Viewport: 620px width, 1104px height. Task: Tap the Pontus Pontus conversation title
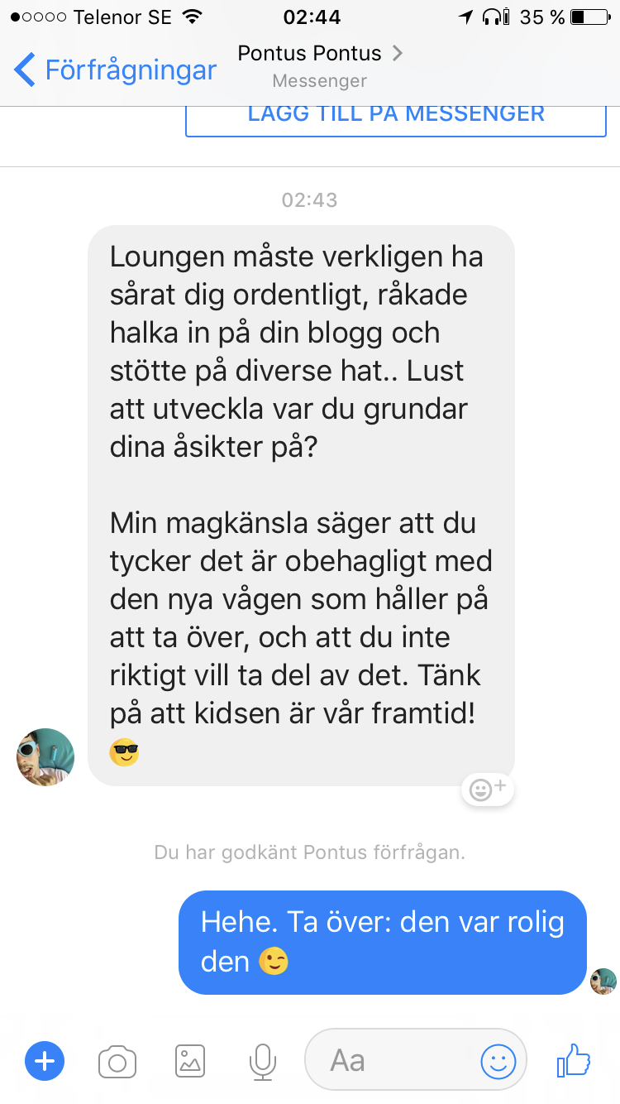coord(310,54)
